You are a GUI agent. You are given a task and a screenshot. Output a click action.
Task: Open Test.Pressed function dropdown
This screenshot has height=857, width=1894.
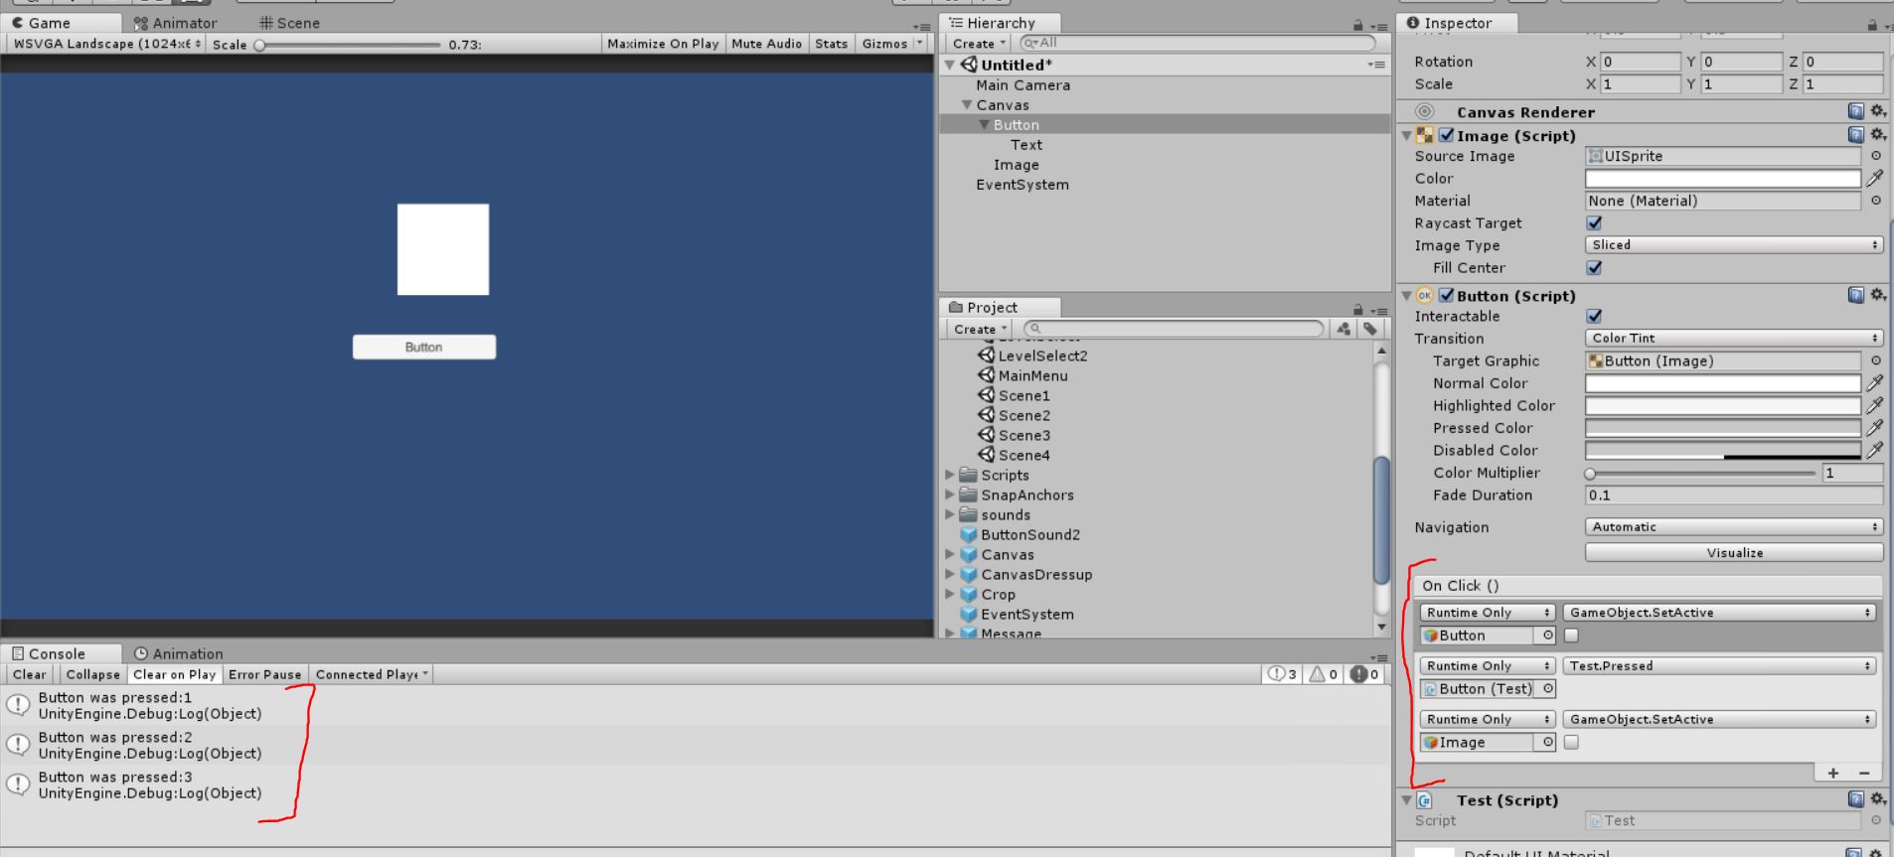point(1719,666)
